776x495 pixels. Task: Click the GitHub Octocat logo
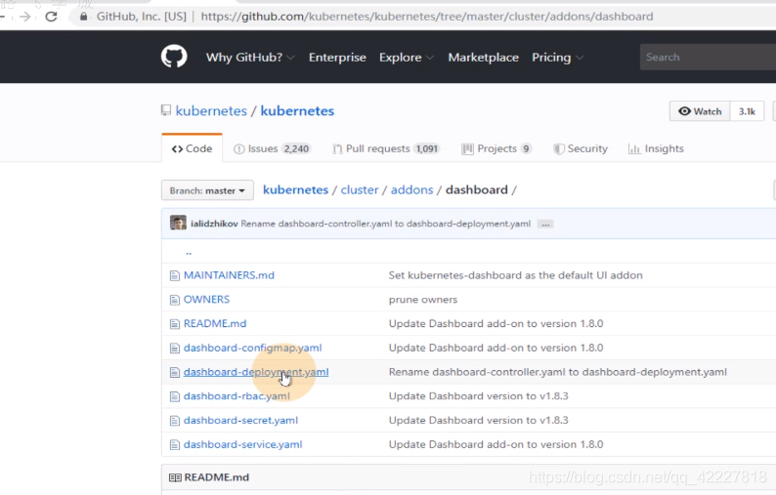pyautogui.click(x=174, y=57)
